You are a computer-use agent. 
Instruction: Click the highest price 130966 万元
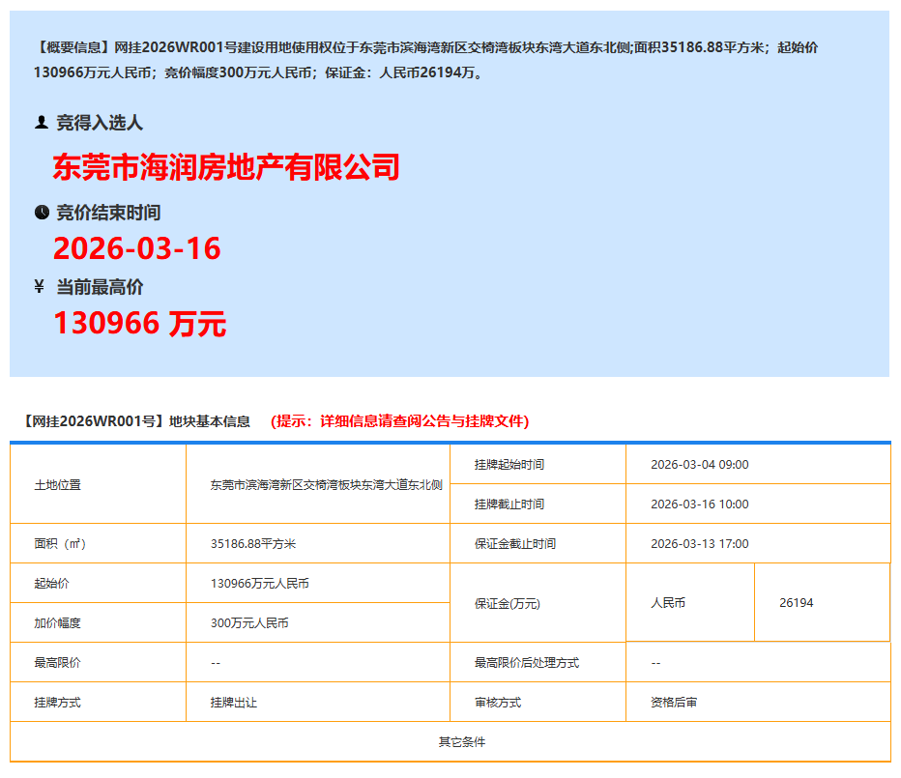[140, 323]
